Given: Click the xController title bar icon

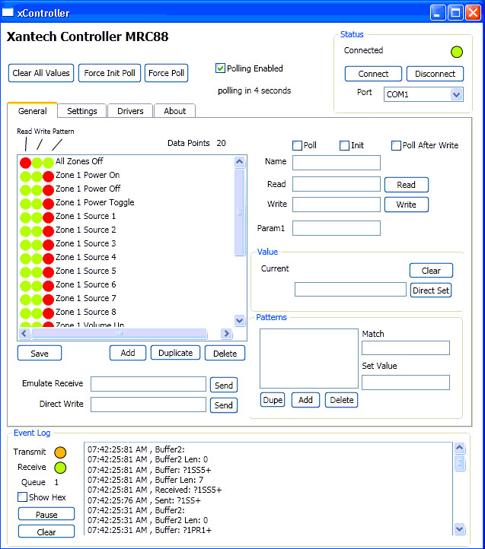Looking at the screenshot, I should tap(8, 13).
